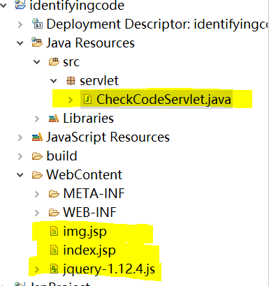Expand the Deployment Descriptor node
Image resolution: width=269 pixels, height=286 pixels.
point(20,24)
